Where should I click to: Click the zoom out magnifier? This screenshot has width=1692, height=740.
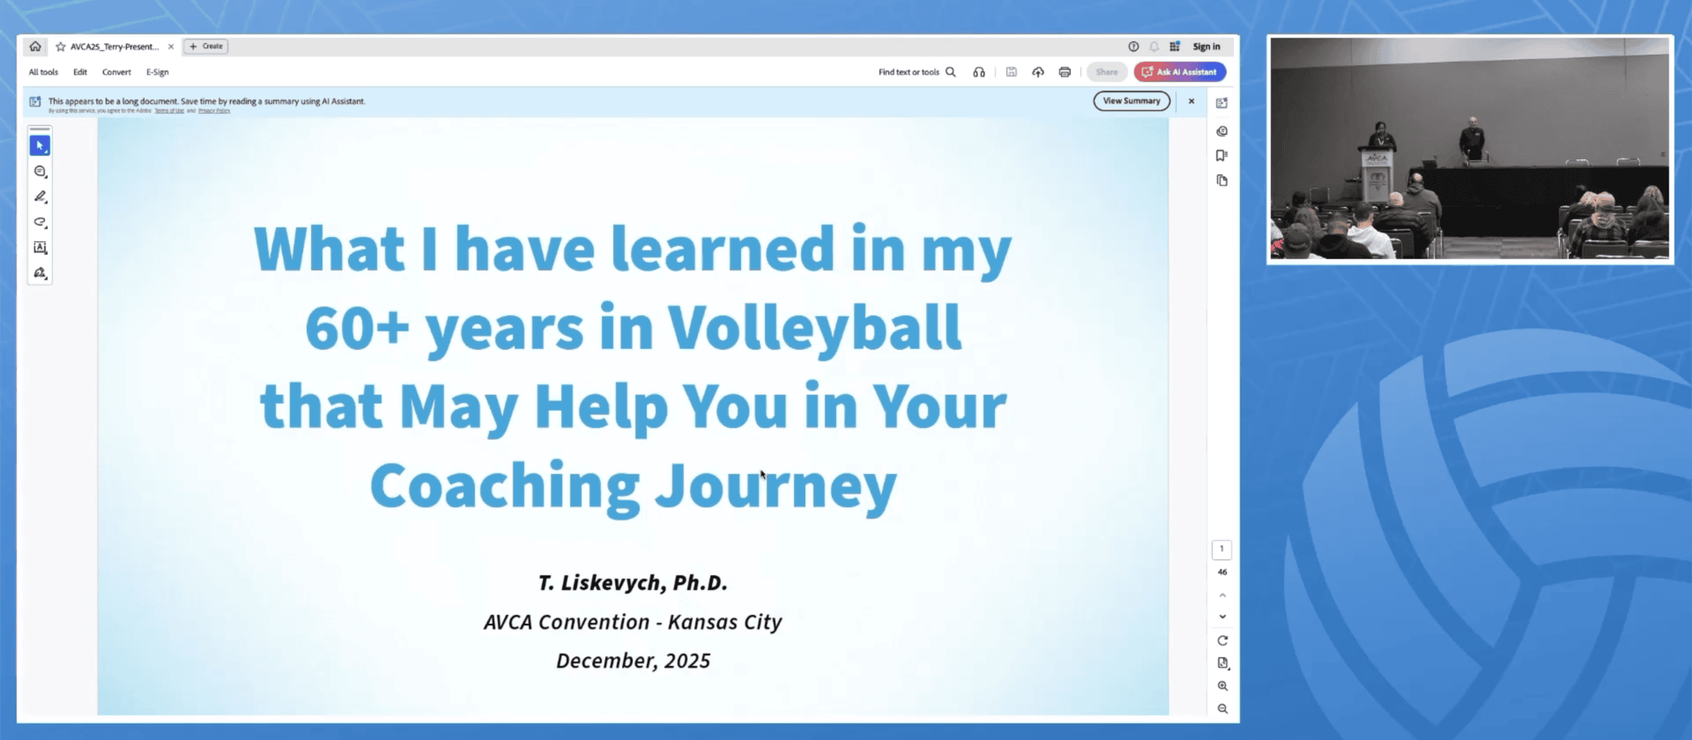[x=1222, y=708]
